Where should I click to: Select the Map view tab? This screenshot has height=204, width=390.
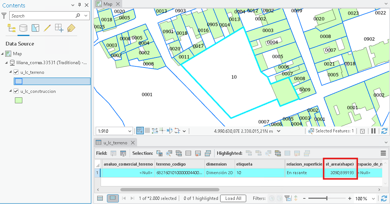108,4
